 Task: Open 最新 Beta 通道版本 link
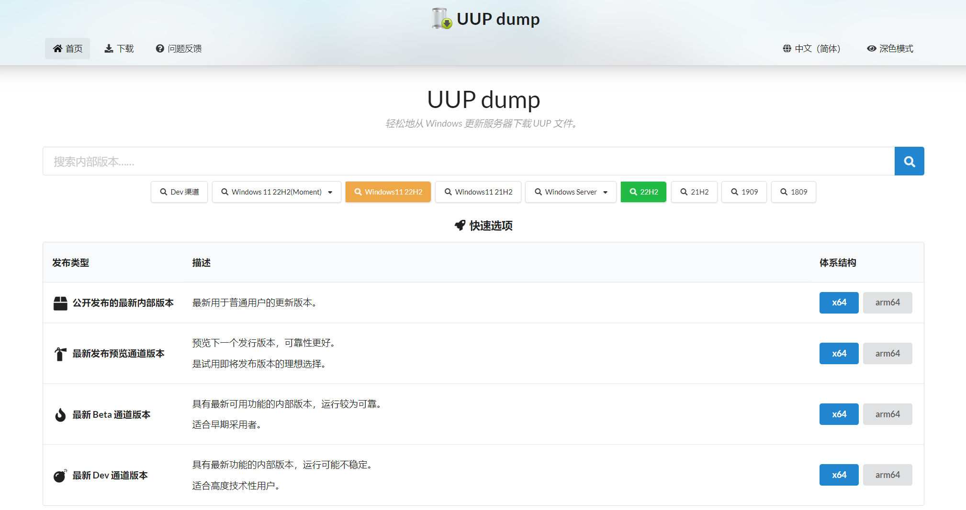point(112,414)
